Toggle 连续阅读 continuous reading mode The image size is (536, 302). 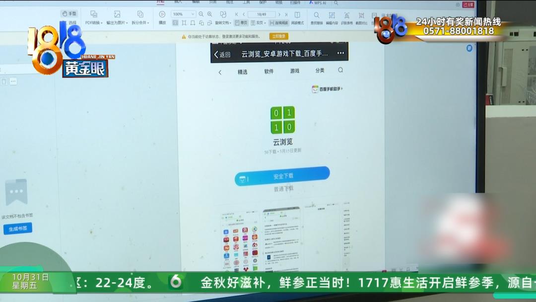(x=279, y=23)
